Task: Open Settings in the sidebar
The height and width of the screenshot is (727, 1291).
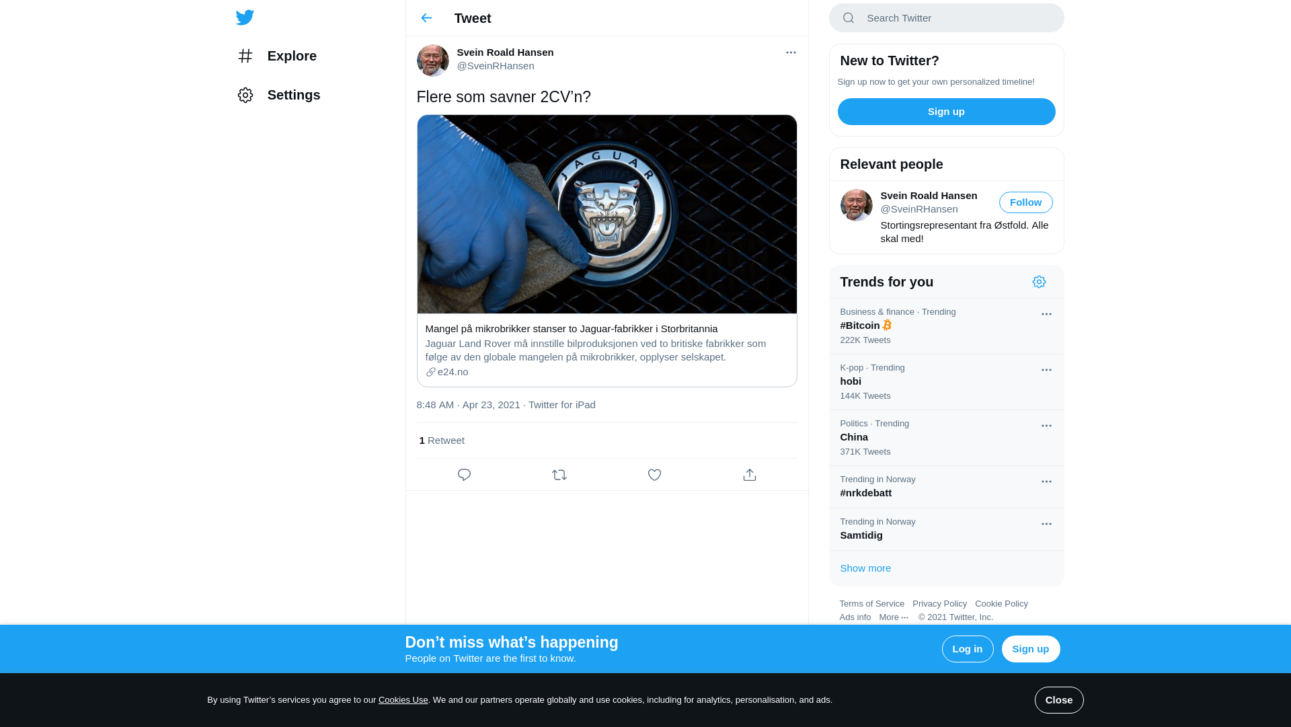Action: coord(278,95)
